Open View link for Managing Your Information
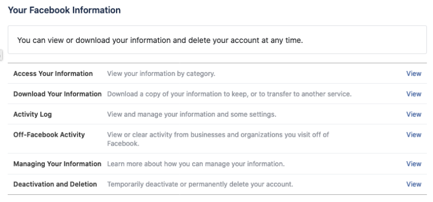Image resolution: width=433 pixels, height=202 pixels. coord(413,163)
